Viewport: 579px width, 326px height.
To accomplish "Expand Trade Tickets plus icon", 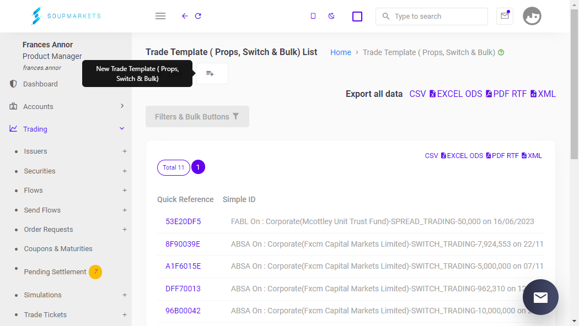I will 125,315.
